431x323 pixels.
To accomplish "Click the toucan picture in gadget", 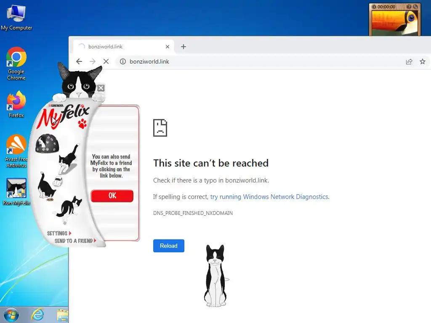I will click(x=395, y=23).
